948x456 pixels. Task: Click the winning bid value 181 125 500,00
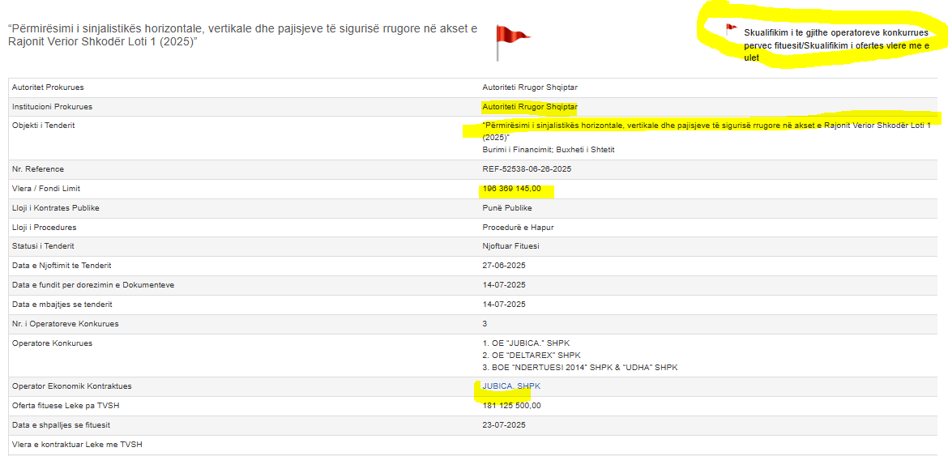click(511, 406)
